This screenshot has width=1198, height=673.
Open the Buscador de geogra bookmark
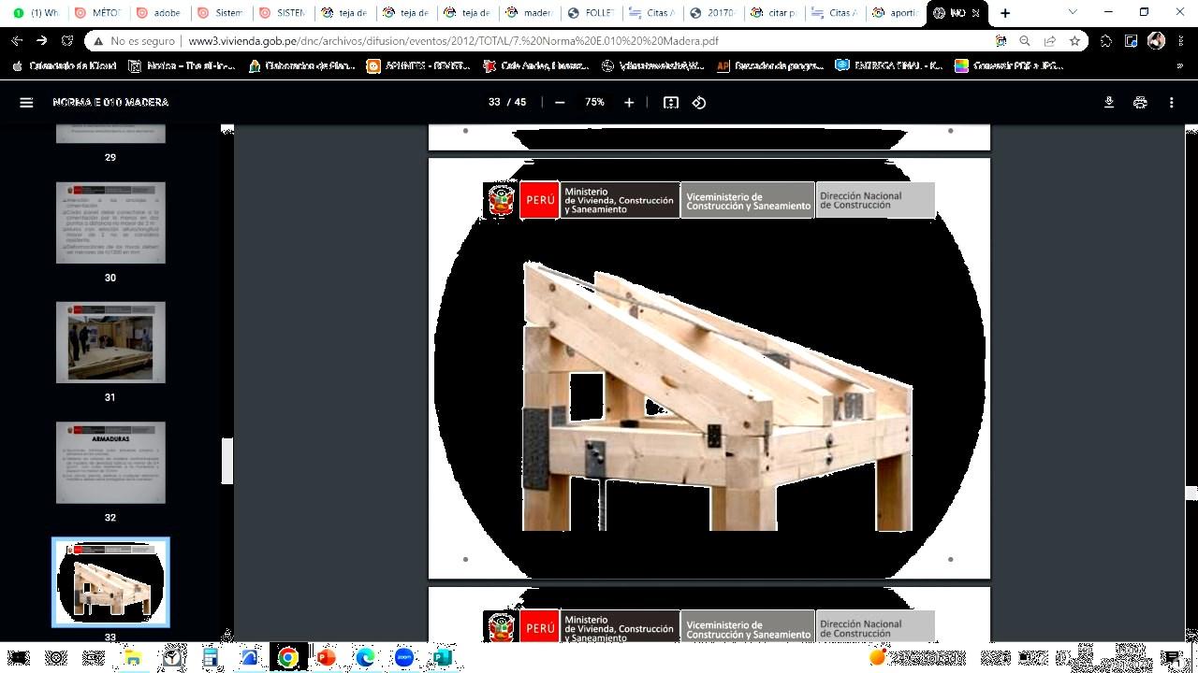click(769, 66)
